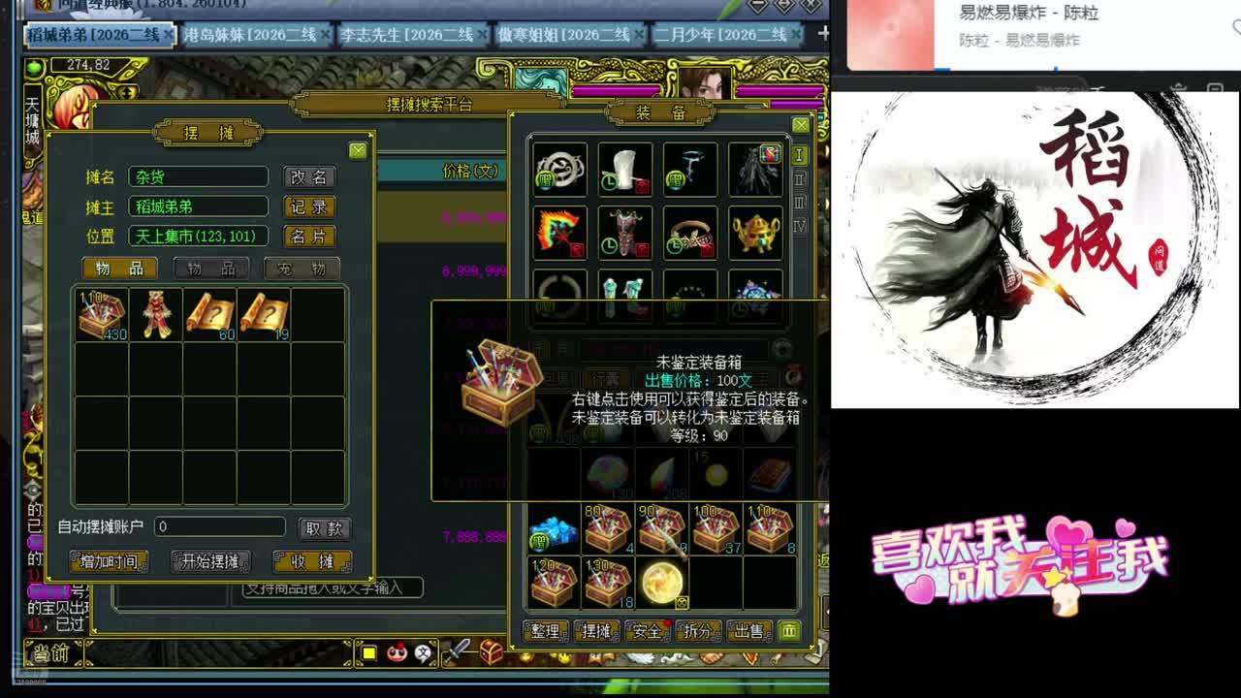Switch to equipment page I
1241x698 pixels.
(800, 155)
